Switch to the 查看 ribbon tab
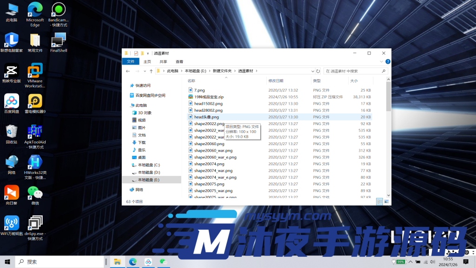 click(180, 61)
